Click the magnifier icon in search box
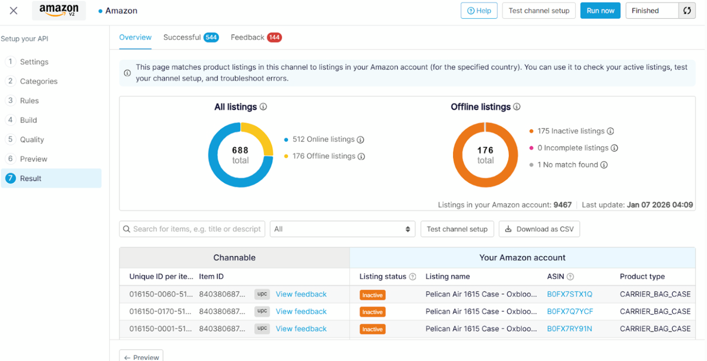 pos(127,229)
